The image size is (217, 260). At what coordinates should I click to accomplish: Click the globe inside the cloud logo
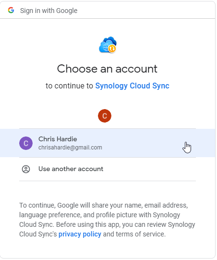tap(106, 48)
